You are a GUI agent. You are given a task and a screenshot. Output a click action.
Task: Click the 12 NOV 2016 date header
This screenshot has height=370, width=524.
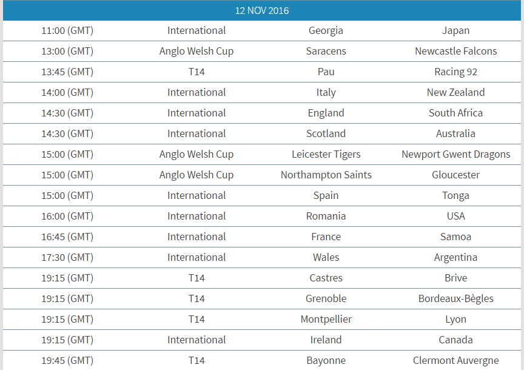[261, 10]
